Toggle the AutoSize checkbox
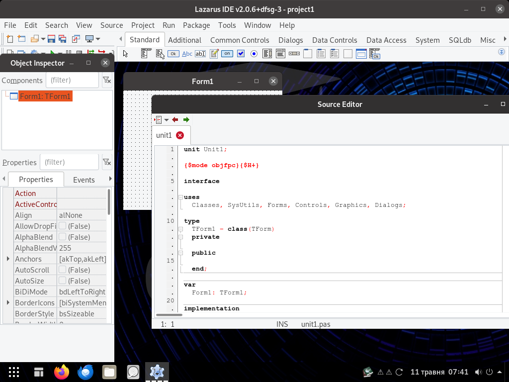This screenshot has height=382, width=509. click(63, 281)
